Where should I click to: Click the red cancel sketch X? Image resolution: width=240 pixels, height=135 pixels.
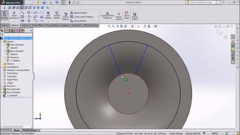[225, 37]
